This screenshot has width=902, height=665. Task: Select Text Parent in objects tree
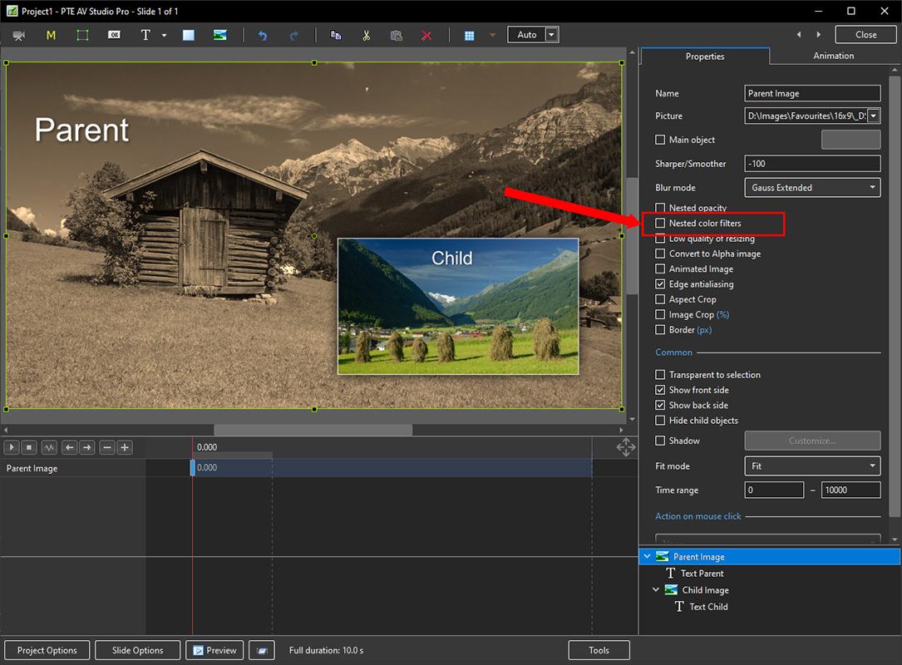click(702, 574)
